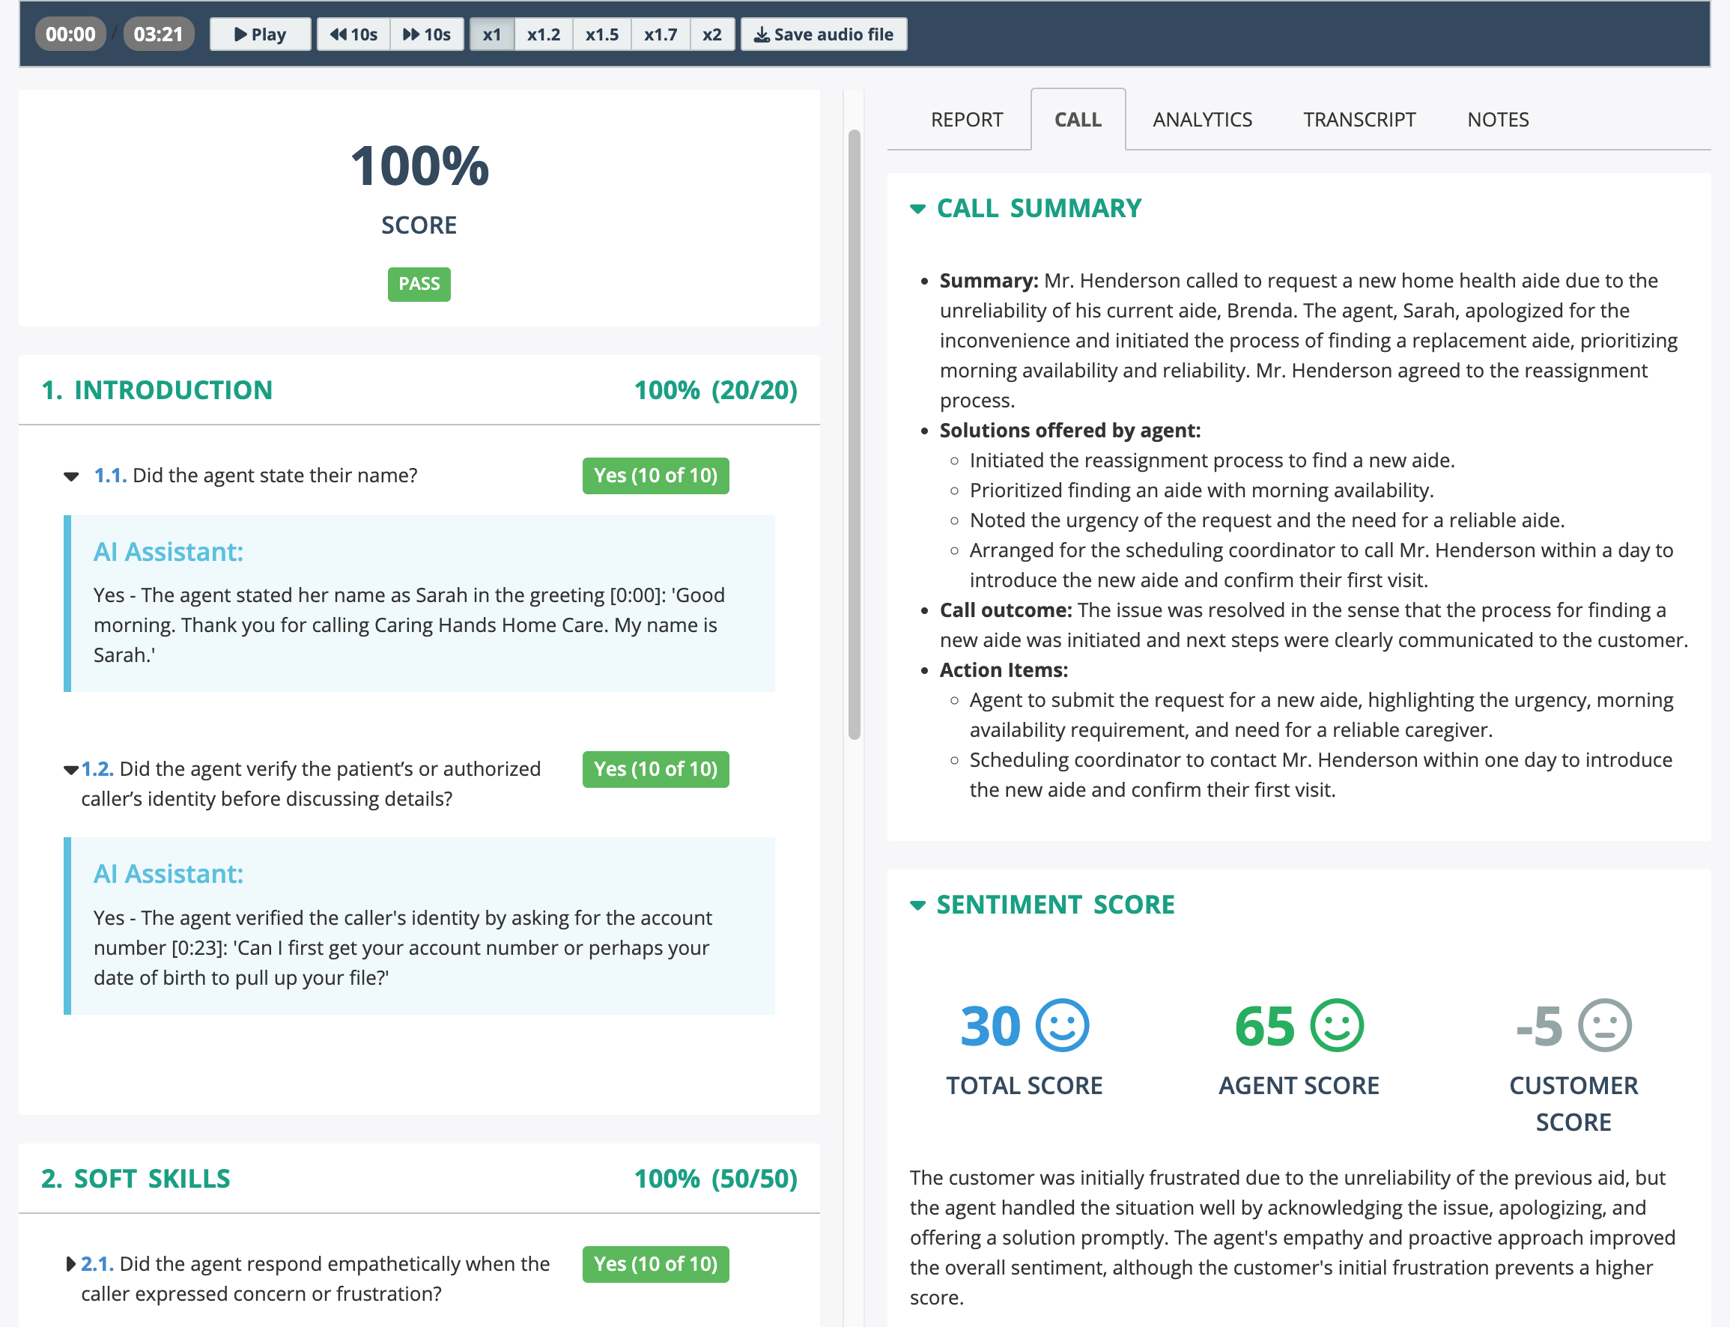Switch playback speed to x2
Image resolution: width=1730 pixels, height=1327 pixels.
[711, 34]
